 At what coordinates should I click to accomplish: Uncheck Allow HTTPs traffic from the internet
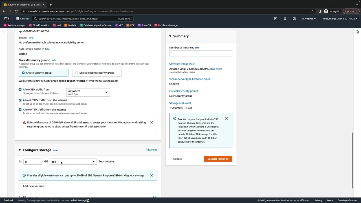(20, 100)
